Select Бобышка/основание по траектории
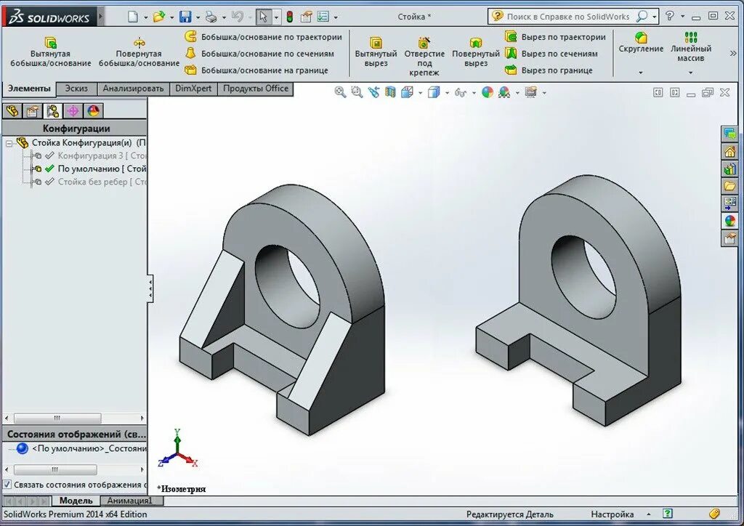The width and height of the screenshot is (744, 526). coord(264,37)
